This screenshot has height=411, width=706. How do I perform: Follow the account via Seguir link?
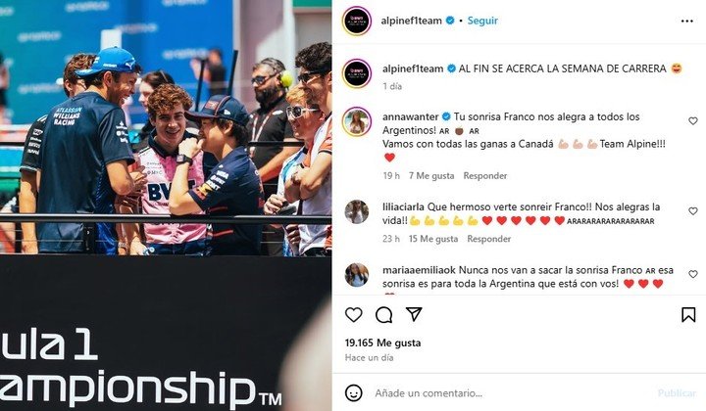482,21
